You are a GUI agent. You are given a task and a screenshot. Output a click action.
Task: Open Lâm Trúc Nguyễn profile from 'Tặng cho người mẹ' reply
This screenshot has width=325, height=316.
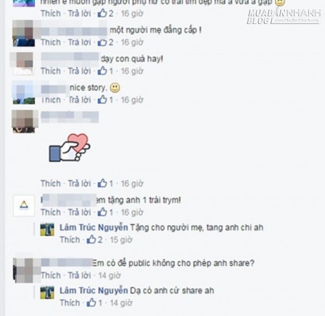click(94, 228)
